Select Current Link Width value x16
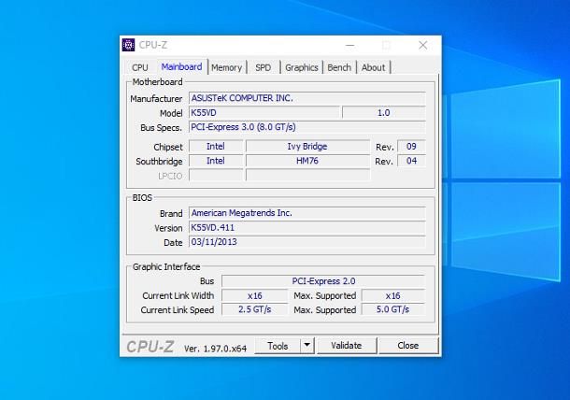This screenshot has height=400, width=570. pyautogui.click(x=254, y=295)
